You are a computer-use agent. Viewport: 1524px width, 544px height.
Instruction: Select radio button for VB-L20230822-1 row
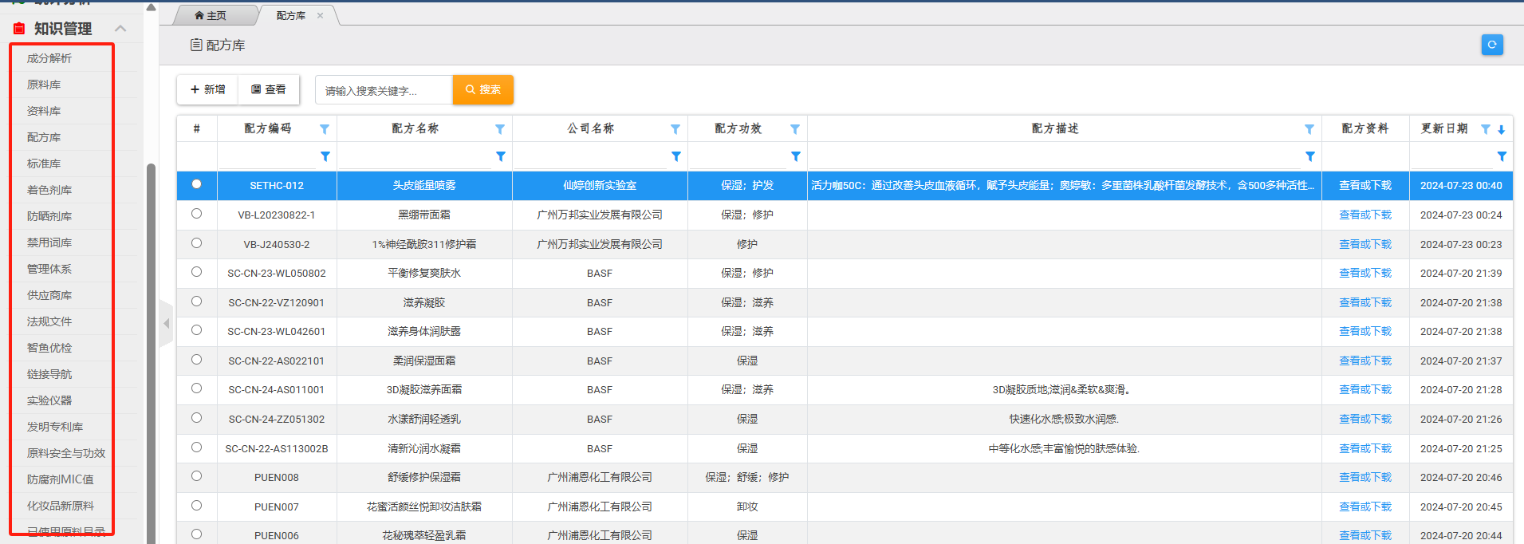point(197,214)
